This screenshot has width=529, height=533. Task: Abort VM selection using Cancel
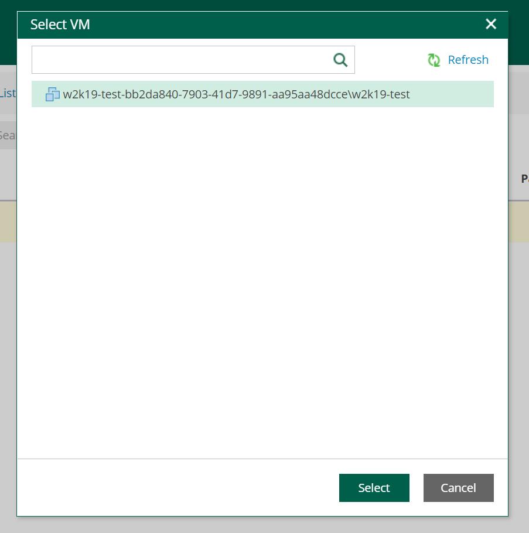coord(458,487)
